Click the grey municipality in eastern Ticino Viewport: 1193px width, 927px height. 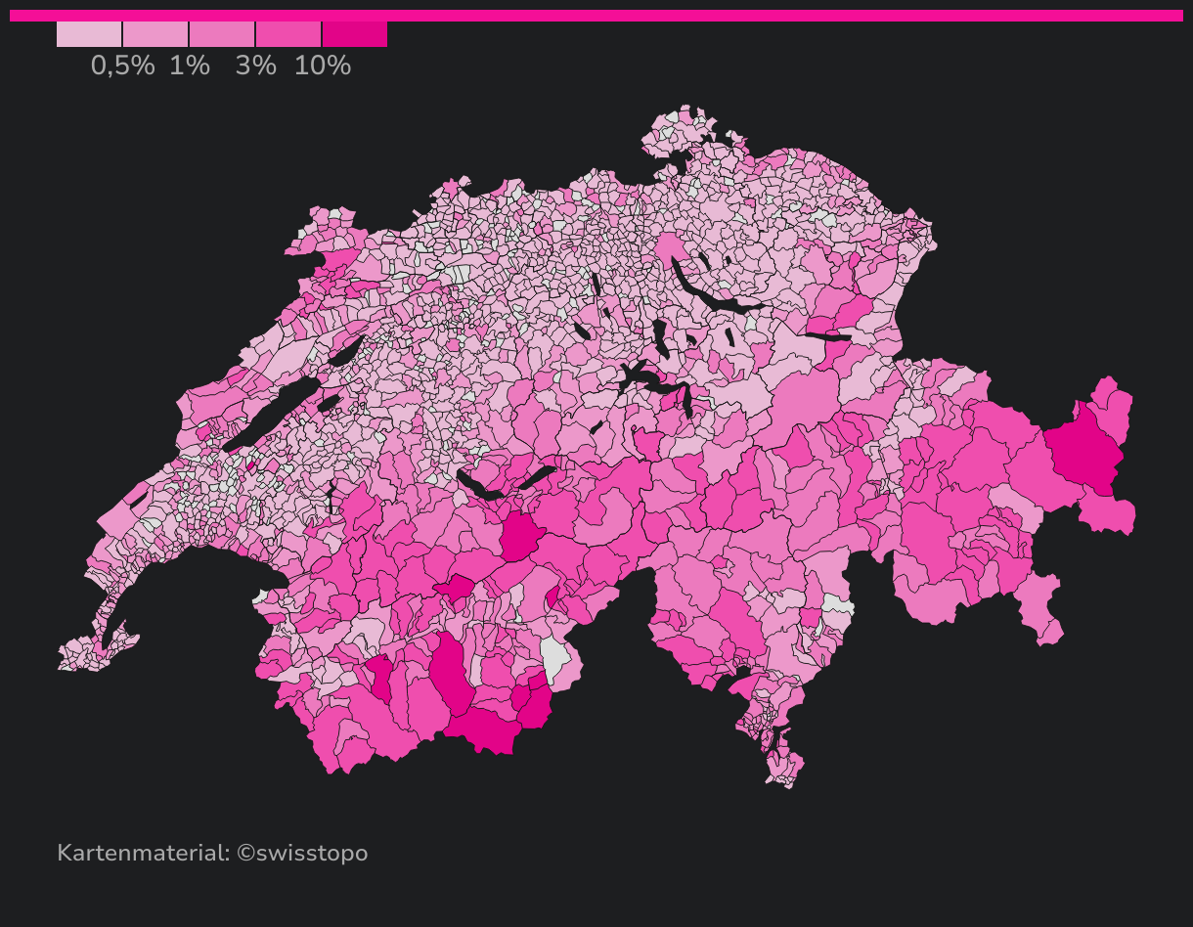836,606
